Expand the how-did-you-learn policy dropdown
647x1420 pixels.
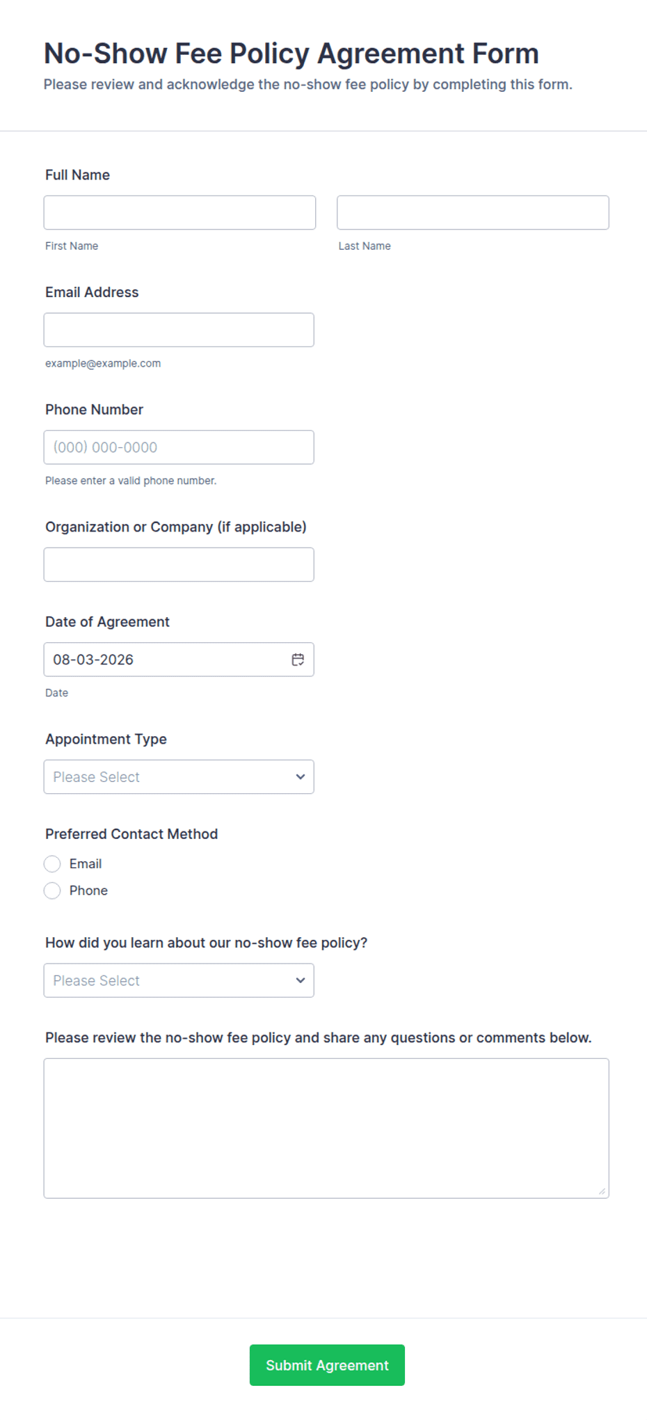tap(179, 980)
